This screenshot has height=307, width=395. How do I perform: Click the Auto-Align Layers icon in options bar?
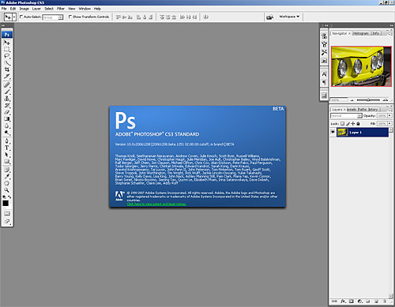tap(206, 17)
